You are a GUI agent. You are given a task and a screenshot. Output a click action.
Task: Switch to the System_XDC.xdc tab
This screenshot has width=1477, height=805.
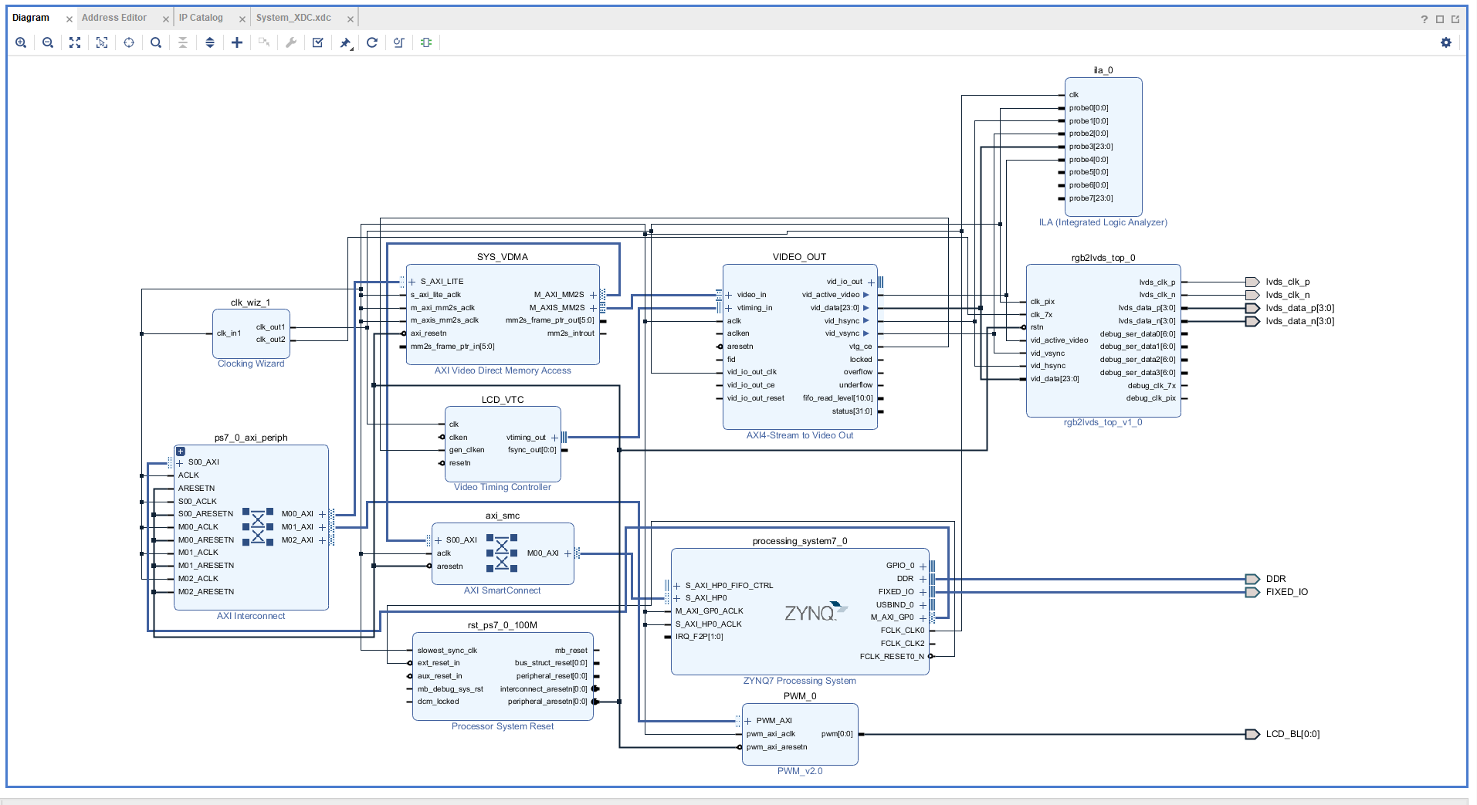[293, 18]
